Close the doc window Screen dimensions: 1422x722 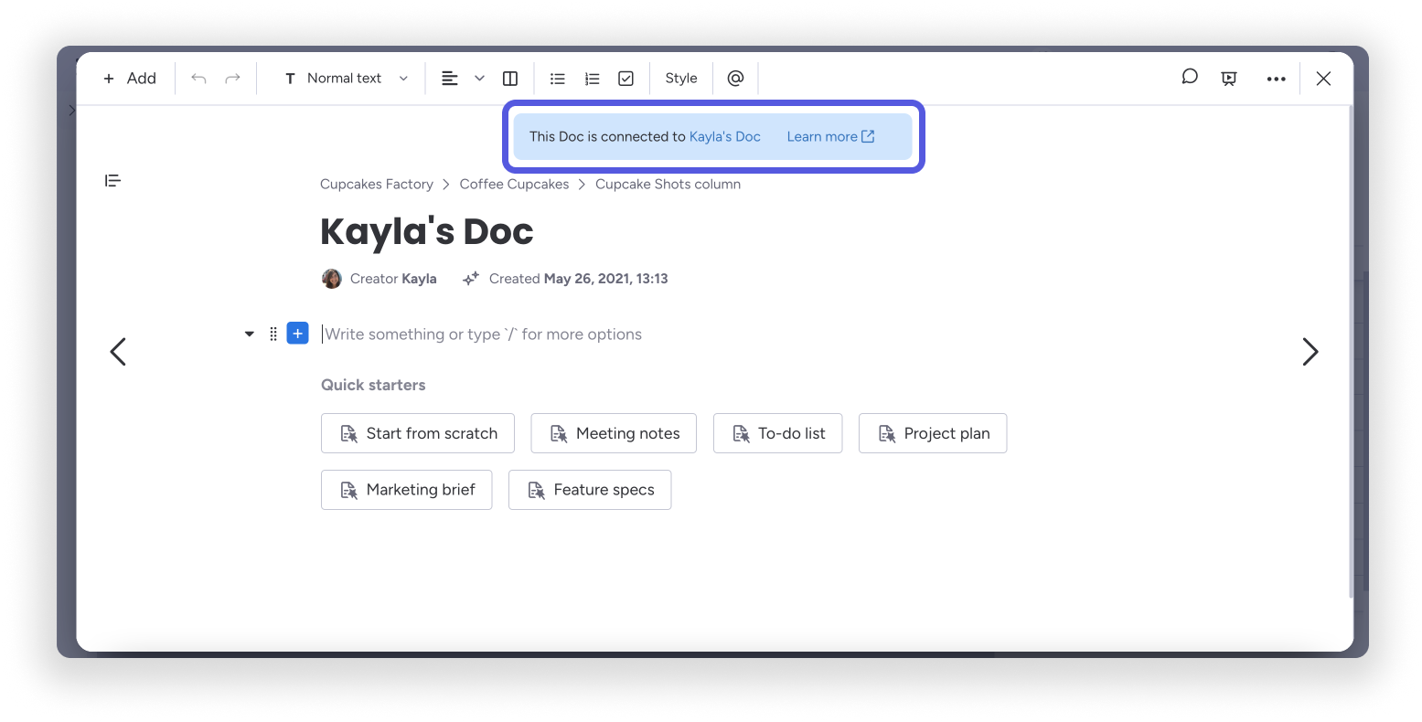click(1323, 79)
